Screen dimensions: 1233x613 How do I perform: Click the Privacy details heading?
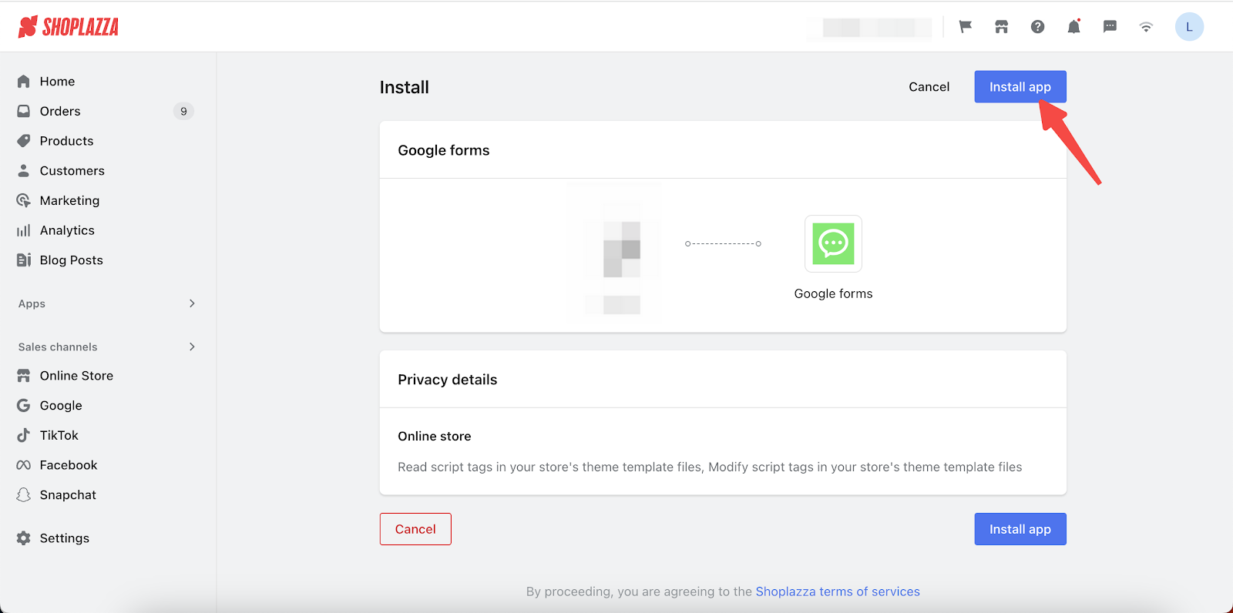[x=448, y=380]
